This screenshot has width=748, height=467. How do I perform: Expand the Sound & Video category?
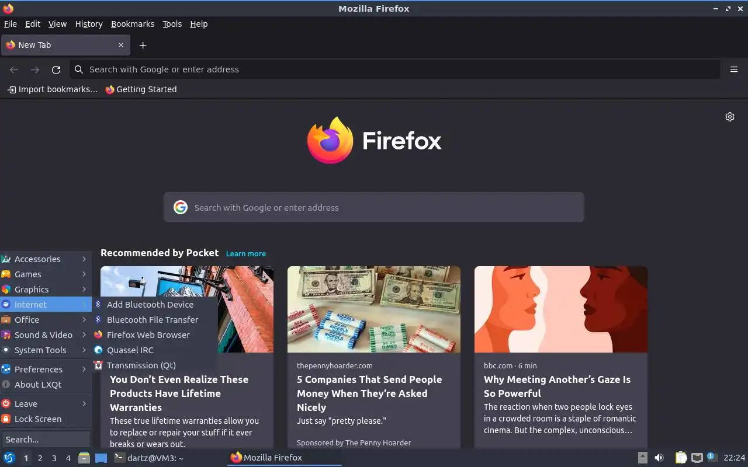(x=46, y=335)
